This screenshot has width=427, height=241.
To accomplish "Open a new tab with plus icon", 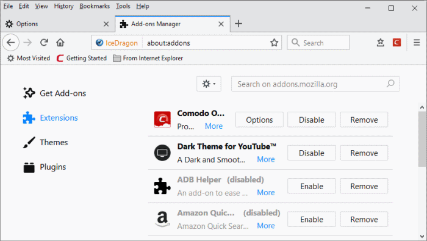I will click(x=239, y=24).
